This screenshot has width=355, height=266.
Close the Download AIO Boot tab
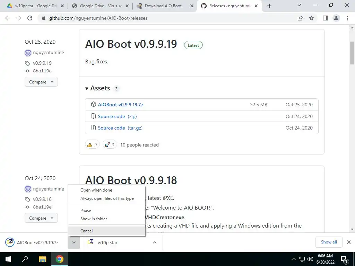coord(191,6)
